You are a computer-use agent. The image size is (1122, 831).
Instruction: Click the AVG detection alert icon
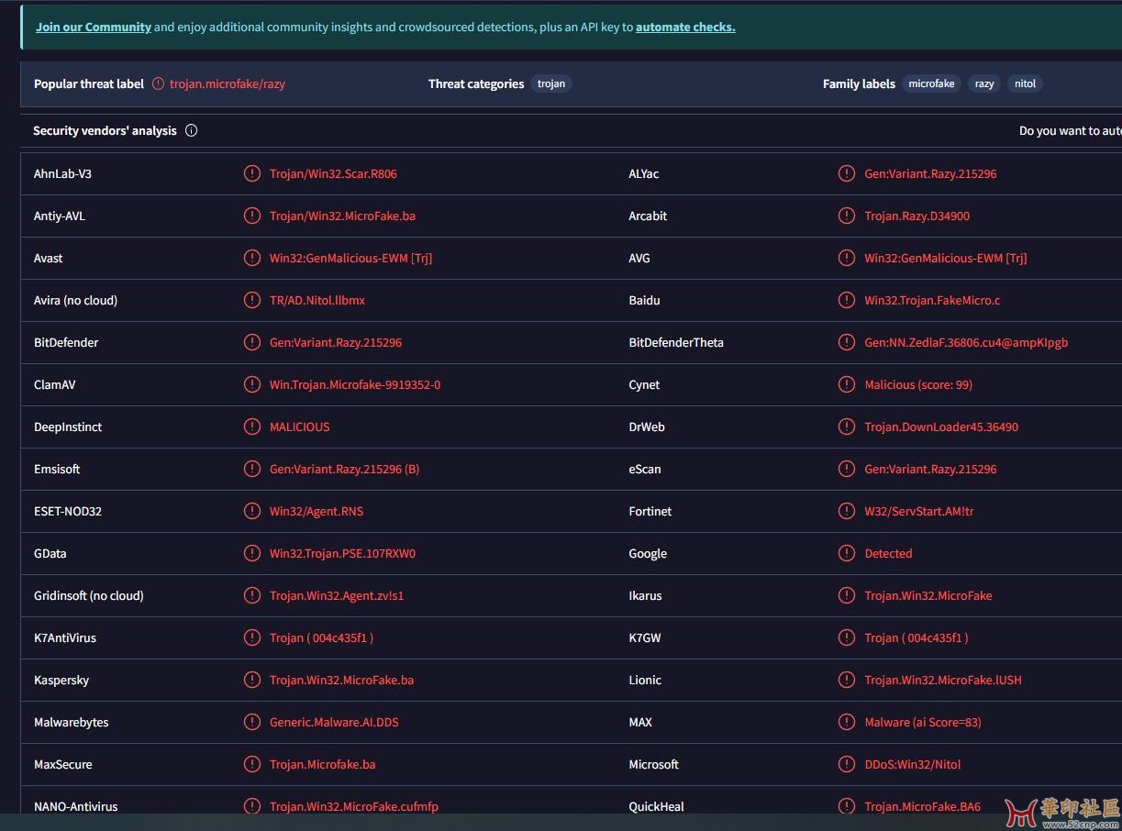(847, 258)
